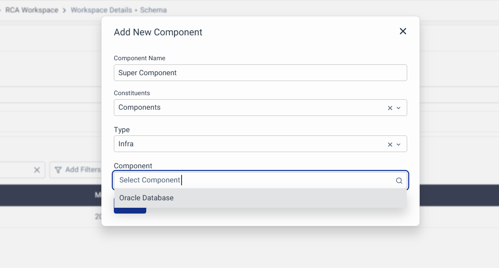Click the dark table header column starting with 'M'
The image size is (499, 268).
point(98,195)
